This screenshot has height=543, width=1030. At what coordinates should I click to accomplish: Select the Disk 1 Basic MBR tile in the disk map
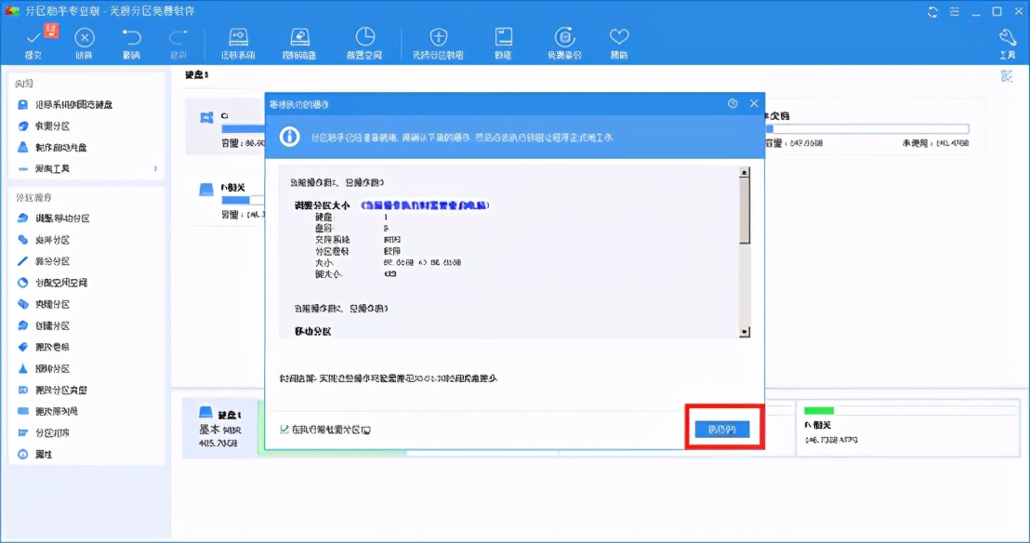(x=220, y=428)
